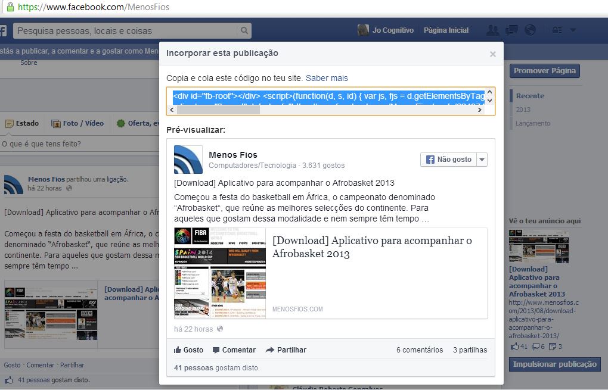Click MENOSFIOS.COM source link

click(x=297, y=309)
